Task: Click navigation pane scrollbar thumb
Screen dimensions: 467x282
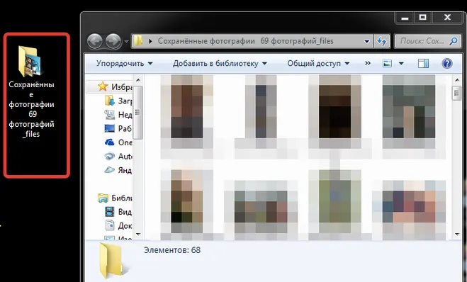Action: (x=137, y=113)
